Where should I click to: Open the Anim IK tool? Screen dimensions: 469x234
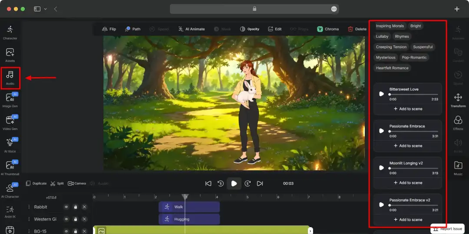tap(10, 212)
